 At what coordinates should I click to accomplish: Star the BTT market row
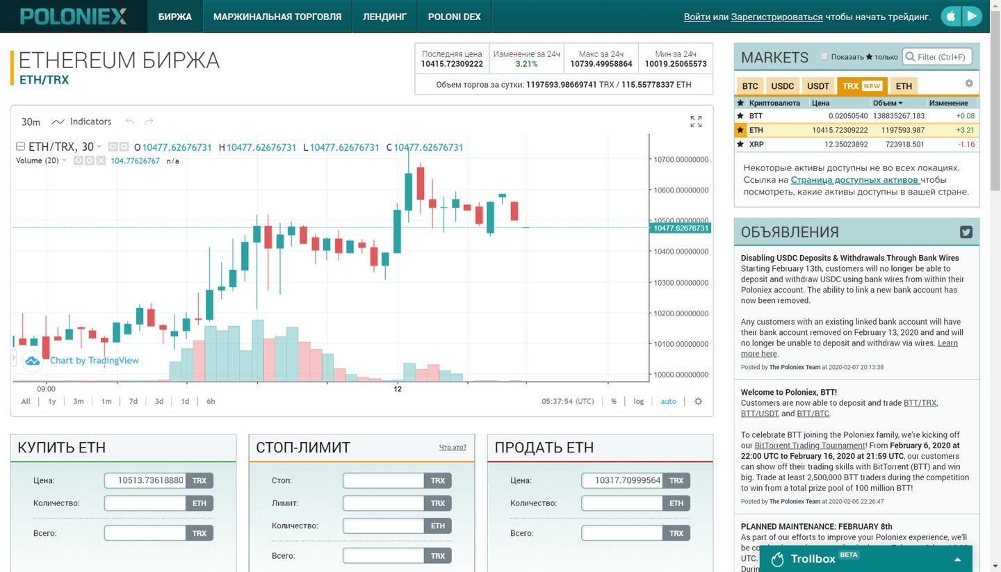pos(740,116)
